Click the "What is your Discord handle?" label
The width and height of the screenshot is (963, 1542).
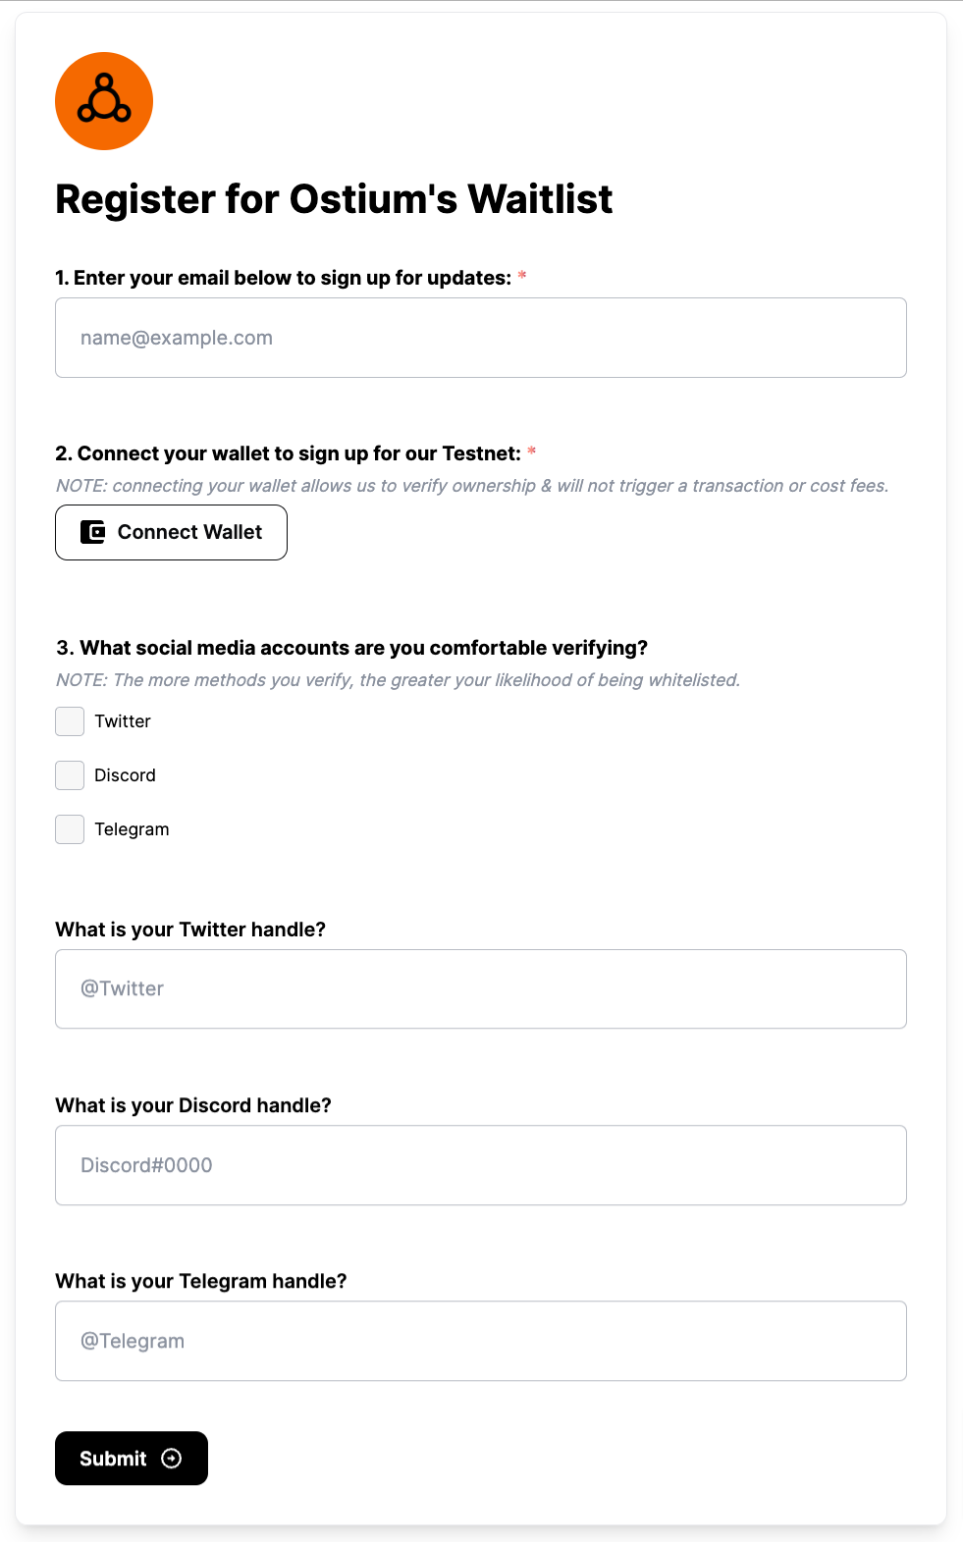(193, 1105)
